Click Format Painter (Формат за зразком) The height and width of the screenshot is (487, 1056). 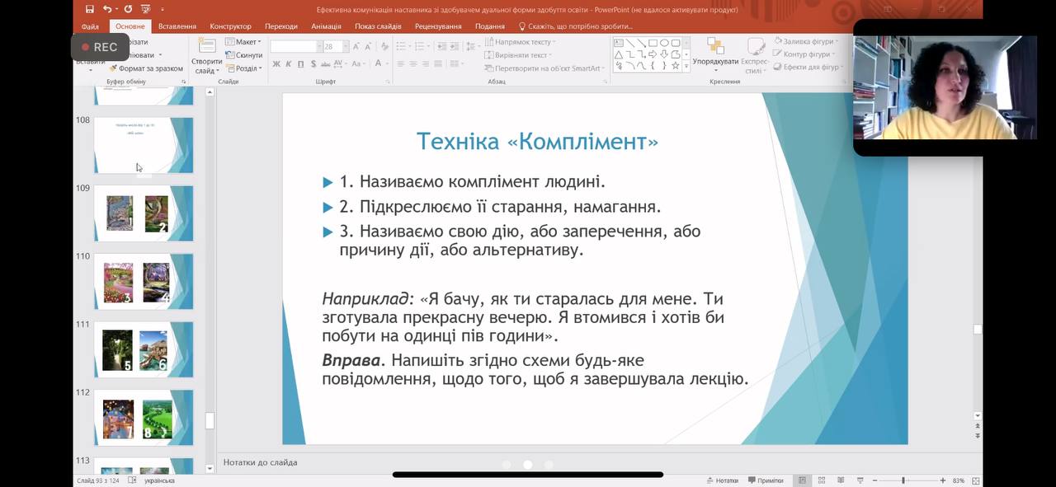(x=146, y=68)
